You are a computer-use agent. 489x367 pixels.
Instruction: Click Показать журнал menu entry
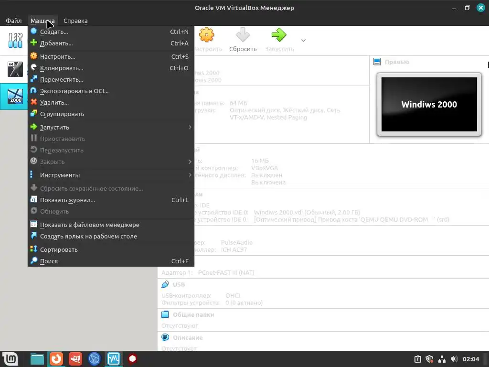[x=111, y=200]
